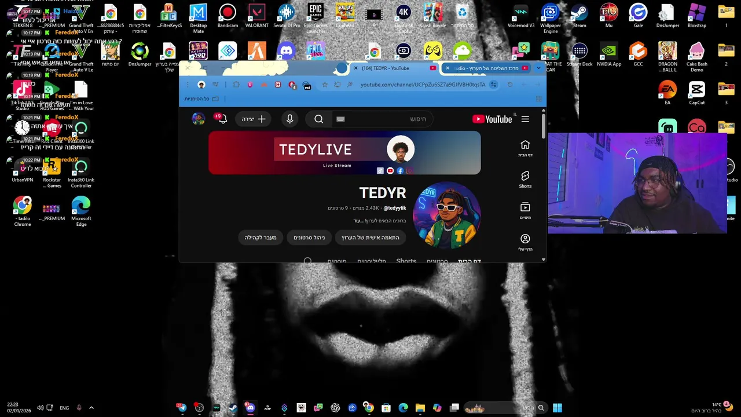The width and height of the screenshot is (741, 417).
Task: Show hidden system tray icons chevron
Action: tap(91, 408)
